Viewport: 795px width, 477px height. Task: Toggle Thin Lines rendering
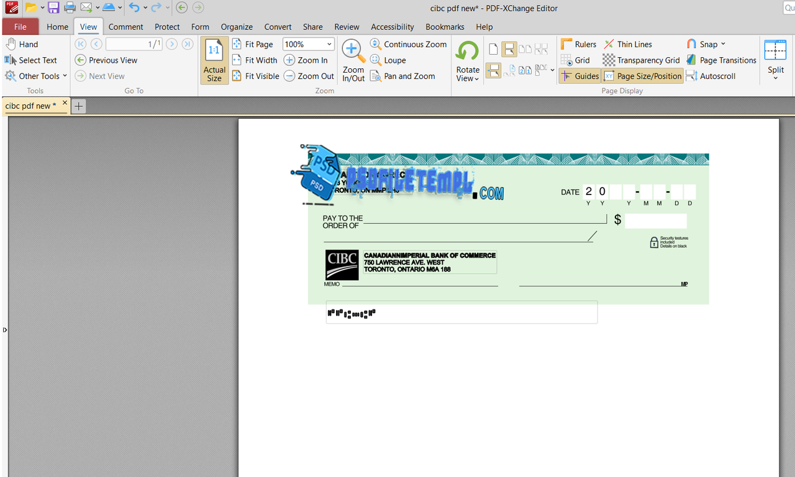coord(628,44)
